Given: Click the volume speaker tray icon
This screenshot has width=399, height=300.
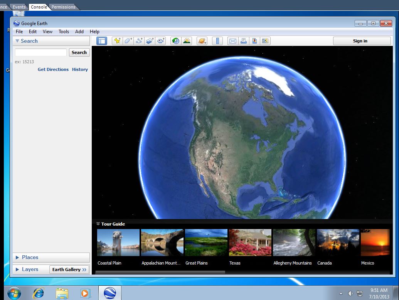Looking at the screenshot, I should 350,294.
